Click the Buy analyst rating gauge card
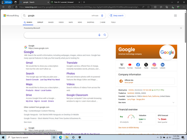The height and width of the screenshot is (140, 187). click(127, 119)
